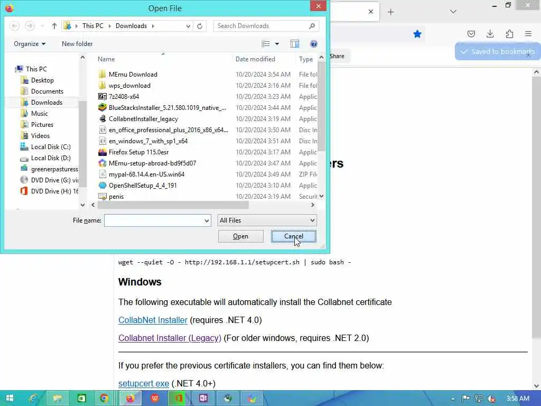Click the Open button

[x=240, y=236]
